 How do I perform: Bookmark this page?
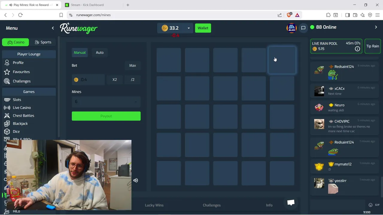coord(61,15)
